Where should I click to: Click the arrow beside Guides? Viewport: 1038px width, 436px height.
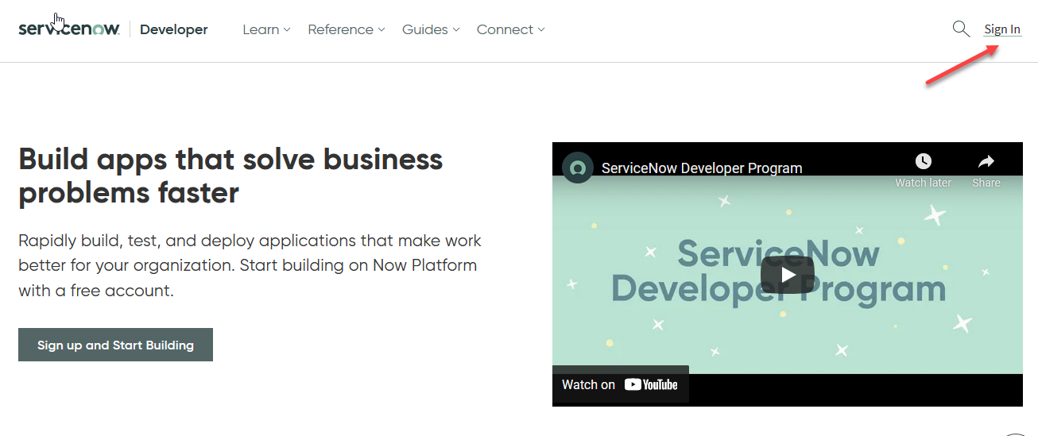pyautogui.click(x=456, y=30)
